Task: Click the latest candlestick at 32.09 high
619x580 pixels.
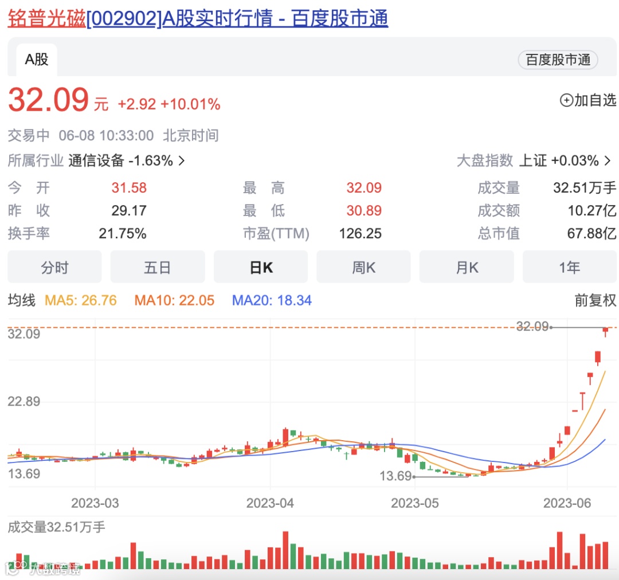Action: [605, 331]
